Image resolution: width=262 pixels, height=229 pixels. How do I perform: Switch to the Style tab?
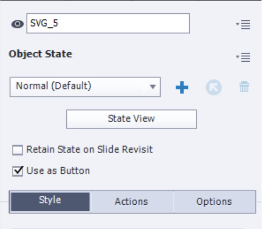pos(50,202)
